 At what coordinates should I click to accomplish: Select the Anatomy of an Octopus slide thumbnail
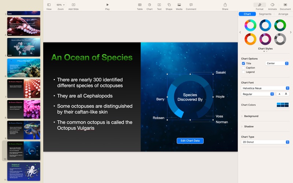24,171
